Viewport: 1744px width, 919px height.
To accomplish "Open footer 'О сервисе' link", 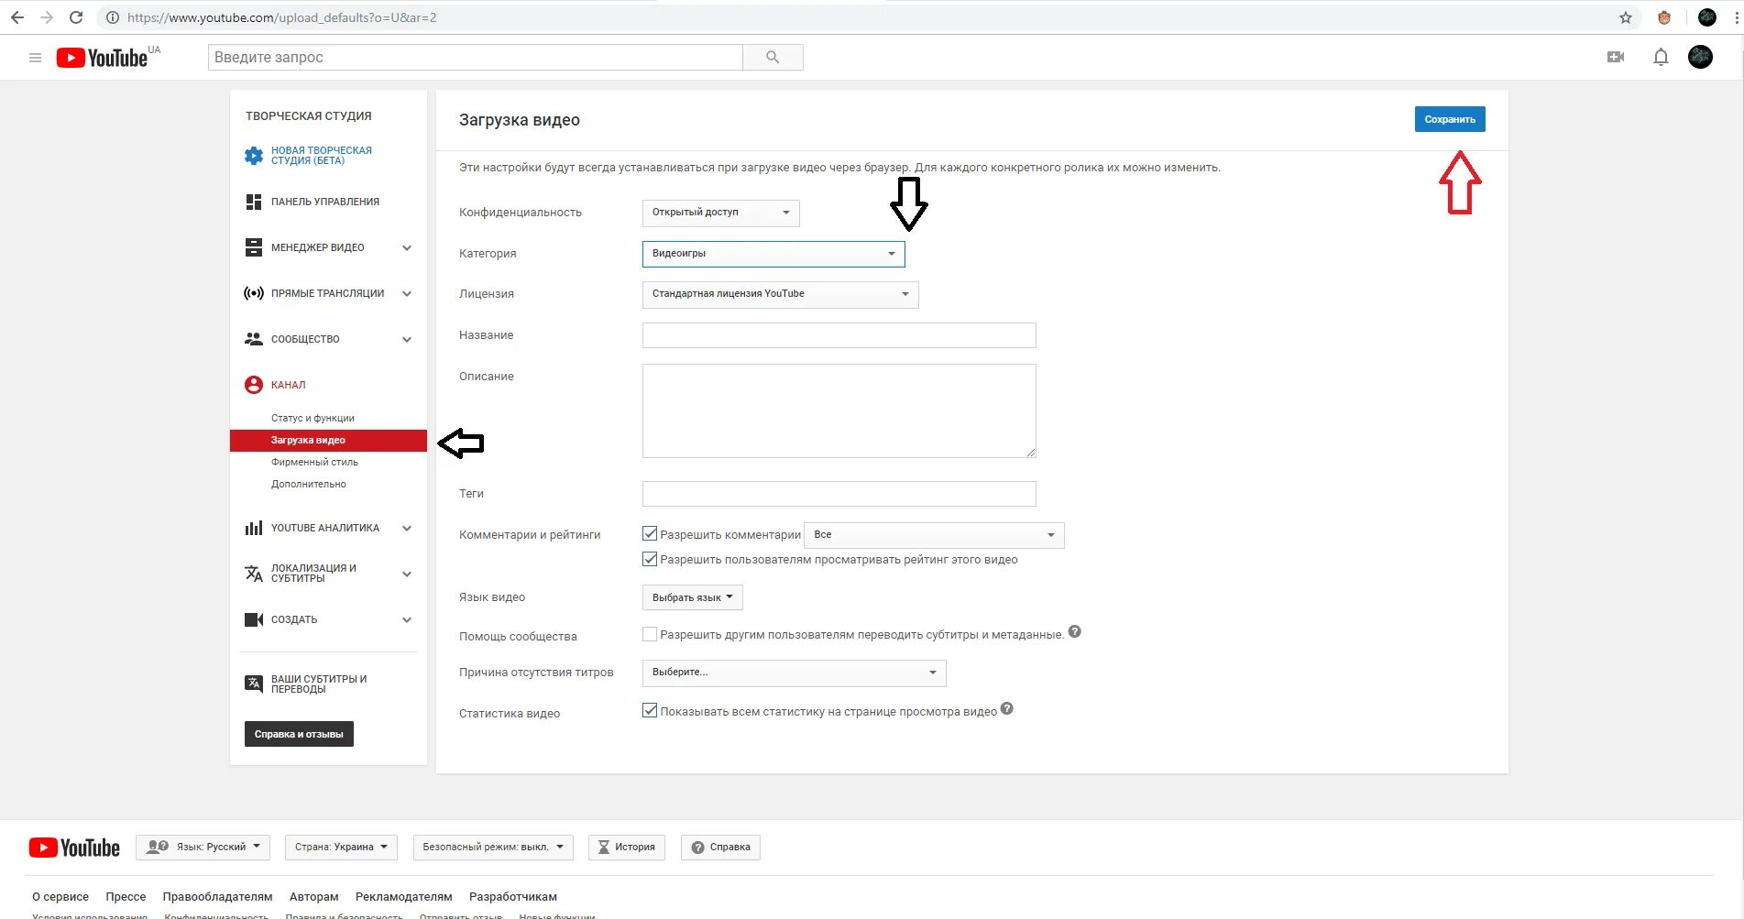I will [x=60, y=897].
